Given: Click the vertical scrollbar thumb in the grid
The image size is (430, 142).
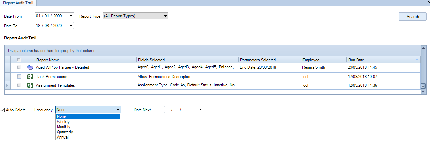Looking at the screenshot, I should pos(423,86).
